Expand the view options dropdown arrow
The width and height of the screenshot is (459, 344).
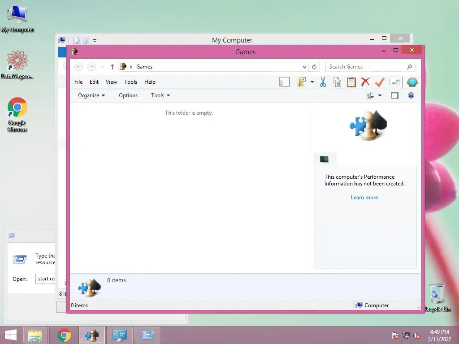[x=380, y=95]
